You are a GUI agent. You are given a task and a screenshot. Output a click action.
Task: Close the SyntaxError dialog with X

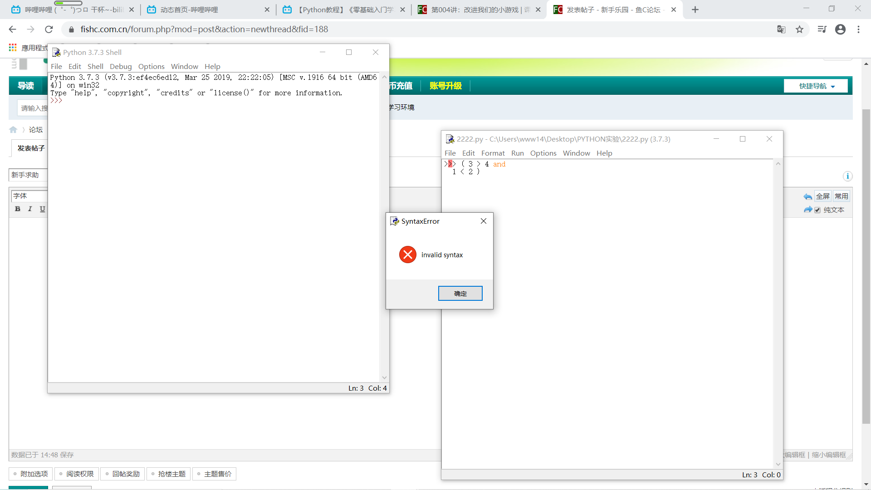[x=484, y=221]
